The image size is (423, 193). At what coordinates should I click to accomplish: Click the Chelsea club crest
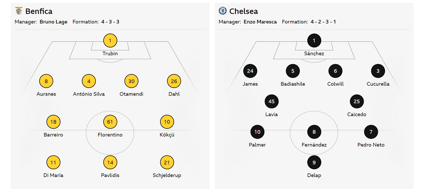[x=223, y=11]
